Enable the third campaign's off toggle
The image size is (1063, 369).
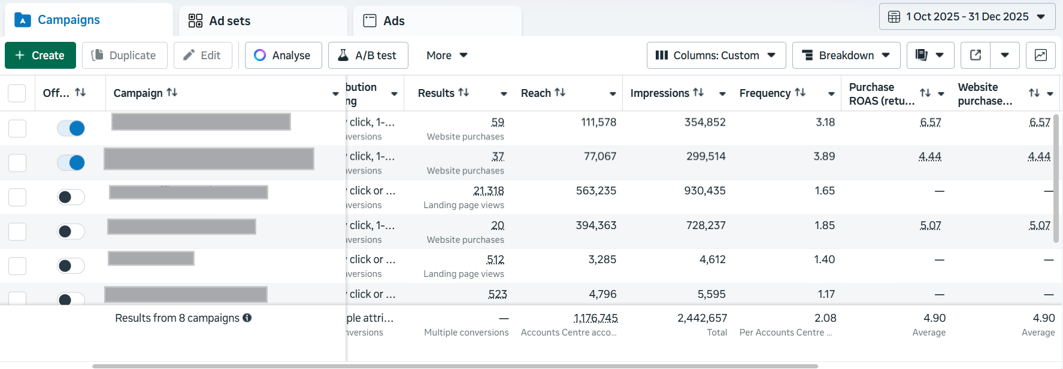(x=71, y=197)
